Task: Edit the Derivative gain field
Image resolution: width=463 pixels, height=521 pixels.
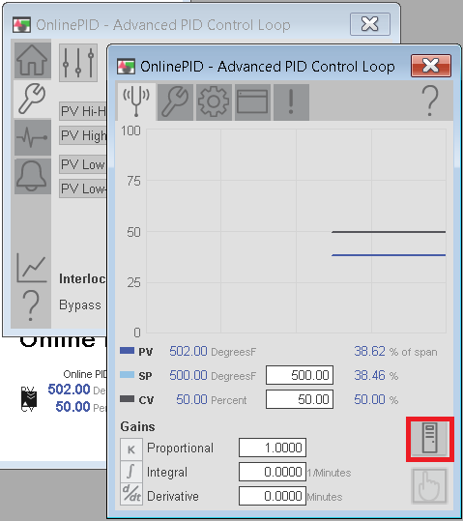Action: (273, 496)
